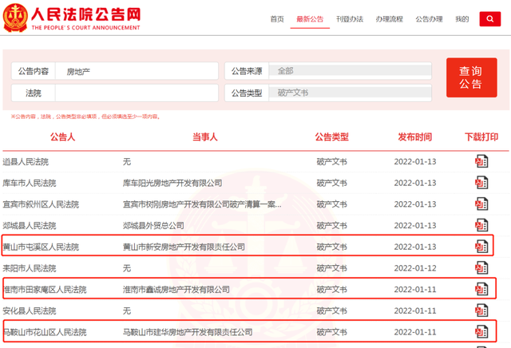This screenshot has height=348, width=511.
Task: Click the 当事人 column header
Action: (x=204, y=136)
